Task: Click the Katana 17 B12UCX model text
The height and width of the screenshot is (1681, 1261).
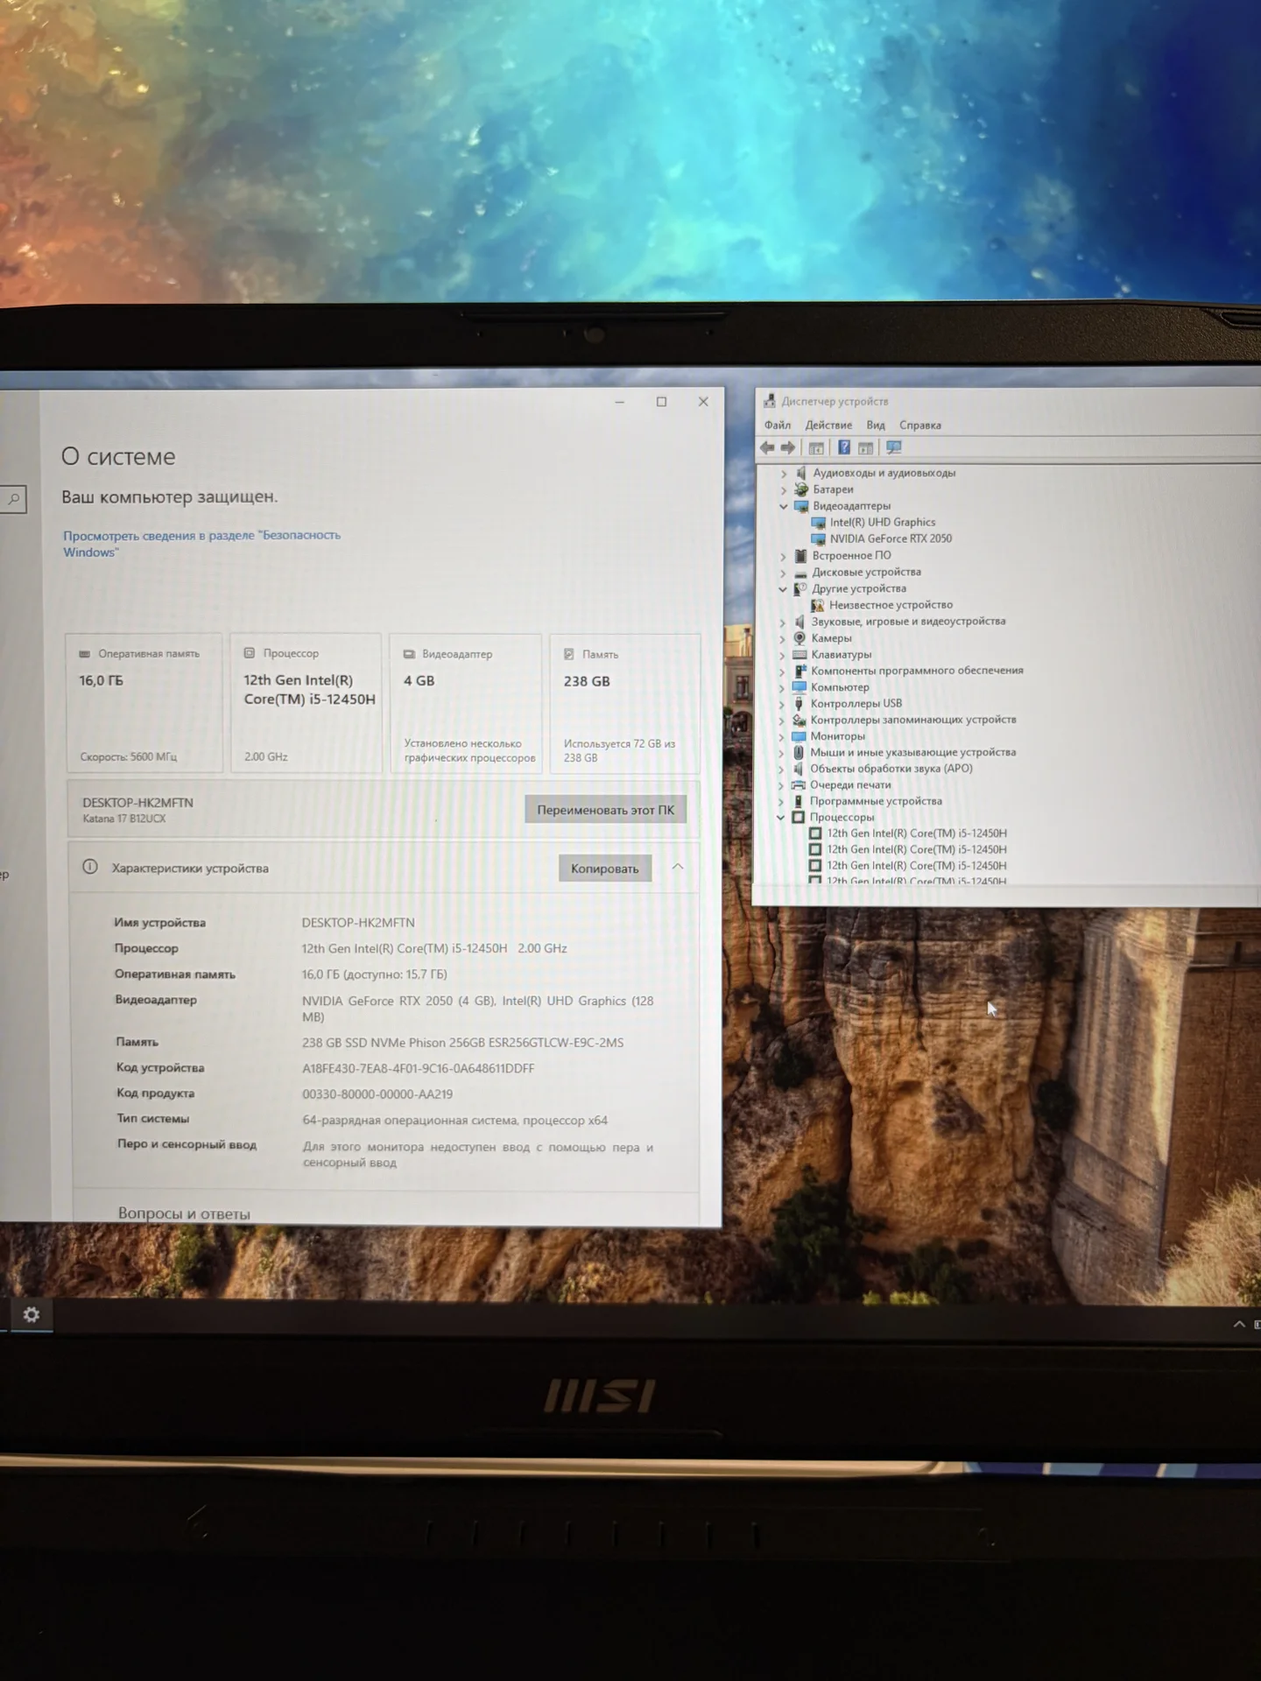Action: (x=124, y=819)
